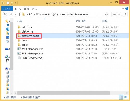The width and height of the screenshot is (130, 101).
Task: Switch to the 共有 ribbon tab
Action: pos(26,9)
